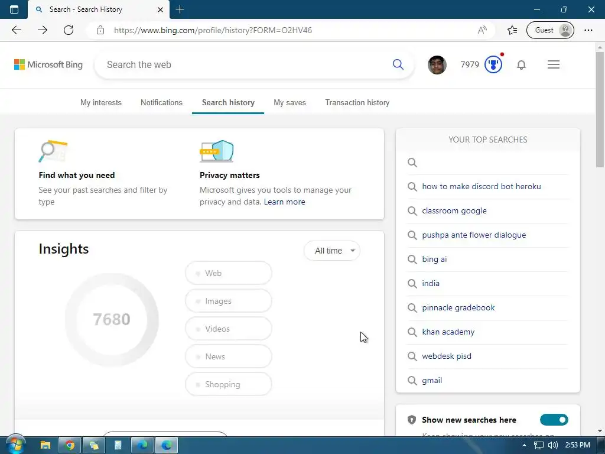Switch to My saves tab
This screenshot has height=454, width=605.
click(x=290, y=102)
